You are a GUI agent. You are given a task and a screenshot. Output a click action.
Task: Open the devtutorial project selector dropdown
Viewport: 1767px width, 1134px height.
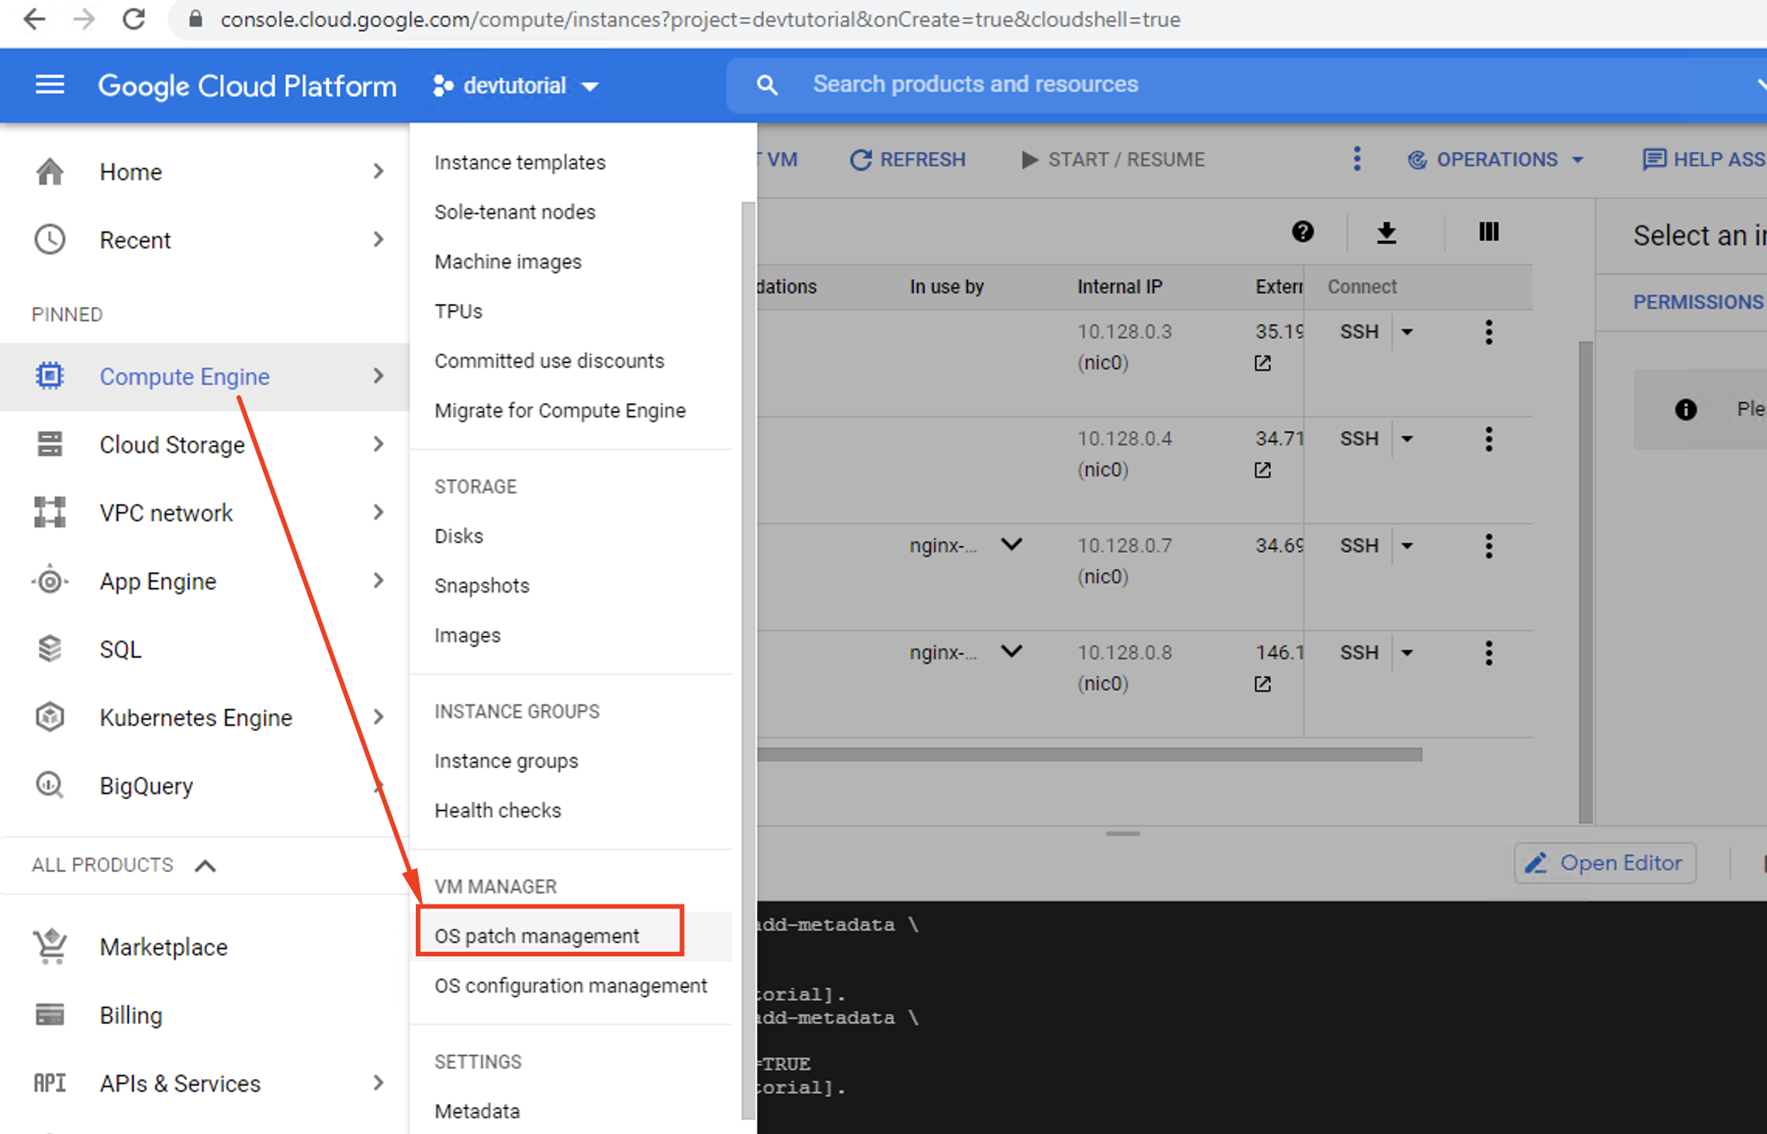click(x=516, y=85)
